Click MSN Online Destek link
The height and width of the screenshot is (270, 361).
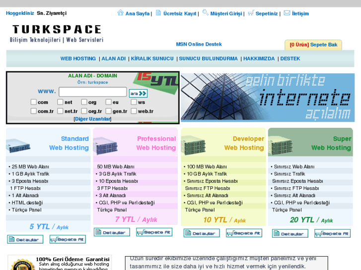click(199, 44)
